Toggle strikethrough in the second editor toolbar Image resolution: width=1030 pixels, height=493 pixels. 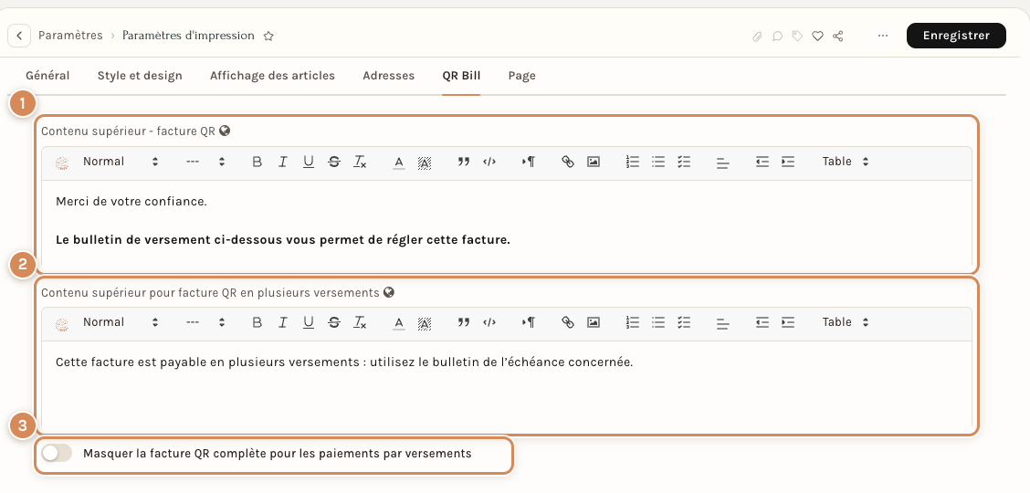click(x=333, y=323)
